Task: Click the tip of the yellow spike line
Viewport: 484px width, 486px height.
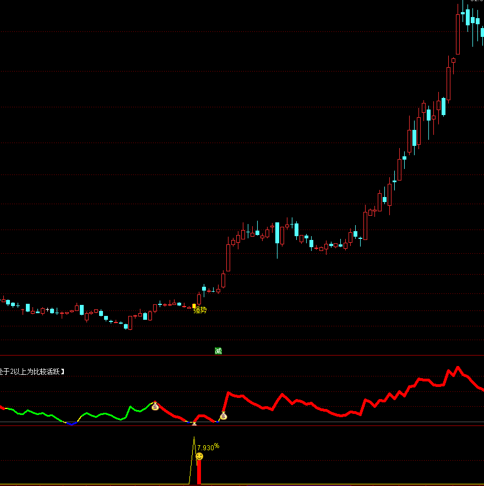Action: pos(194,438)
